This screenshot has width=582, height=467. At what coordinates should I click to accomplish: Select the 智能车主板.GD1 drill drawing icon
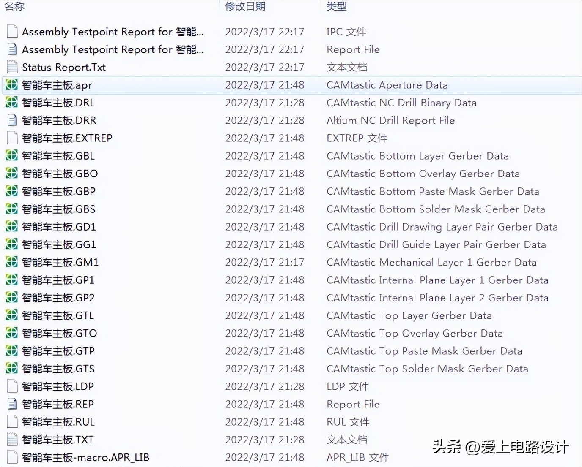pos(12,227)
